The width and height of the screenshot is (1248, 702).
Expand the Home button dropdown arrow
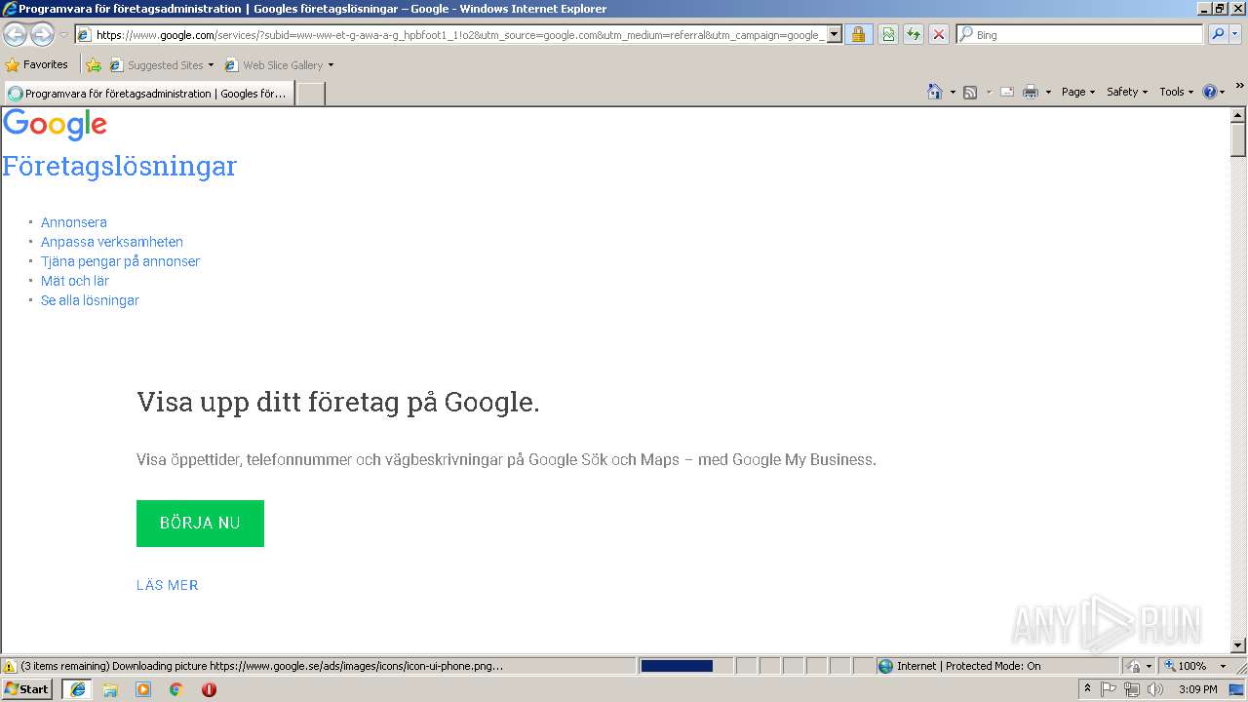point(953,92)
